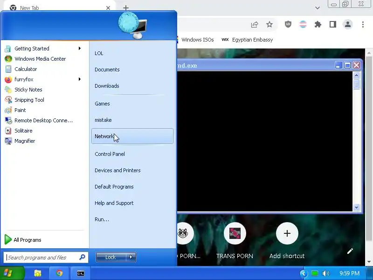Click the Add shortcut tile
The height and width of the screenshot is (280, 373).
(287, 233)
